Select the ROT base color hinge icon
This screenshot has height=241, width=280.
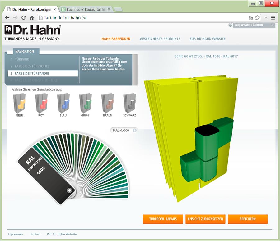click(x=41, y=103)
